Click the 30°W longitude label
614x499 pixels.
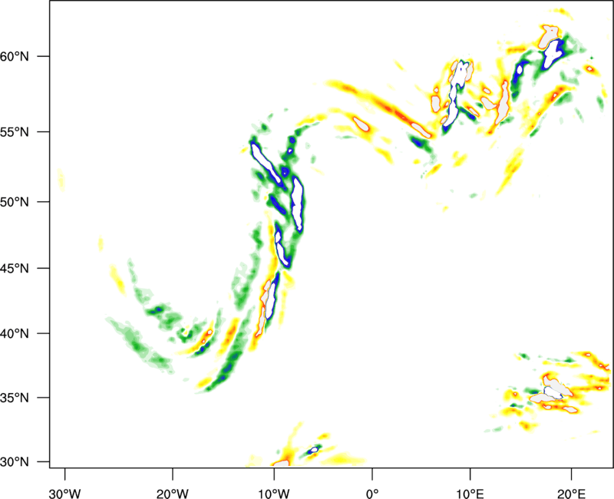click(64, 494)
